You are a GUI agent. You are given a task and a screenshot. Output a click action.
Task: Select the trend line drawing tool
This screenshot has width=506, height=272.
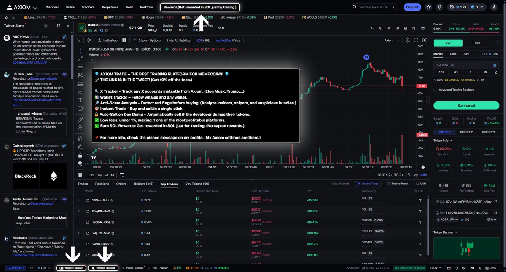point(80,59)
